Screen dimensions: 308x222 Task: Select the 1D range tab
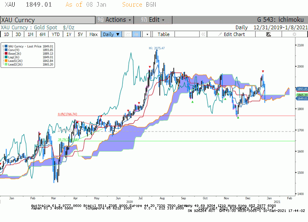(6, 34)
